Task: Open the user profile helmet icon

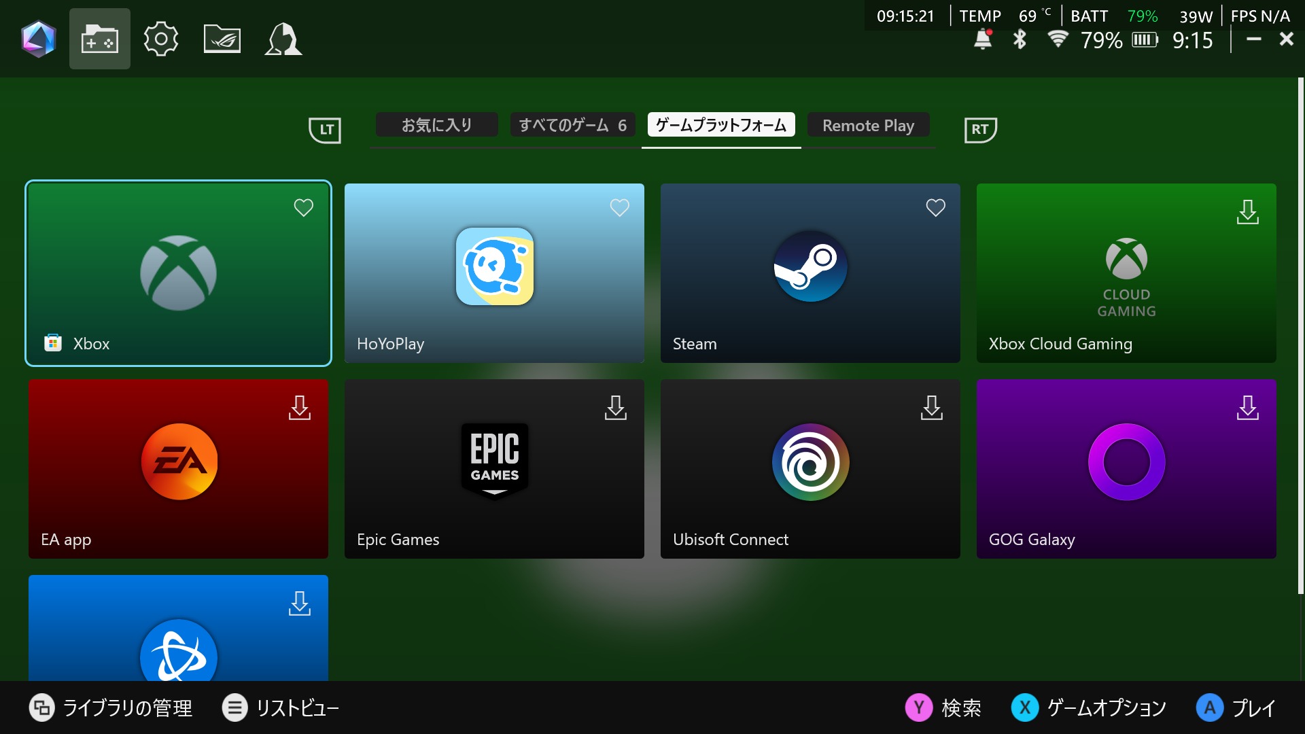Action: point(283,39)
